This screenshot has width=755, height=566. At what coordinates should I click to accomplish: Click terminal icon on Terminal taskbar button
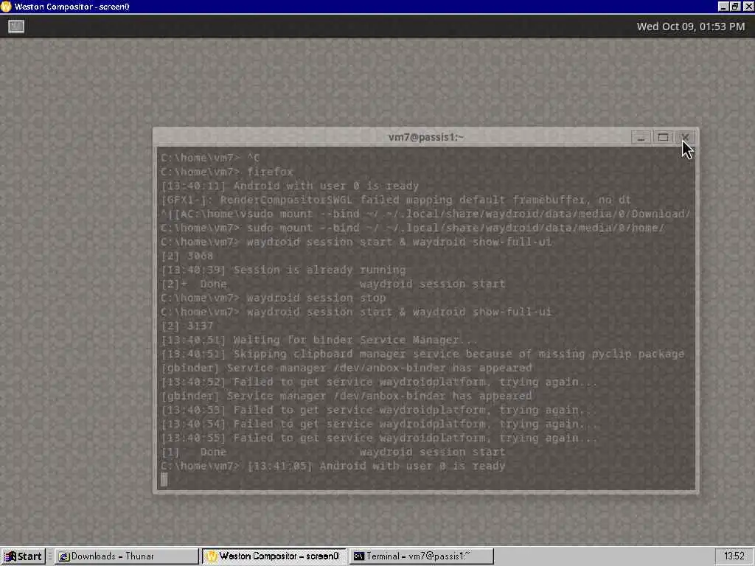click(359, 557)
